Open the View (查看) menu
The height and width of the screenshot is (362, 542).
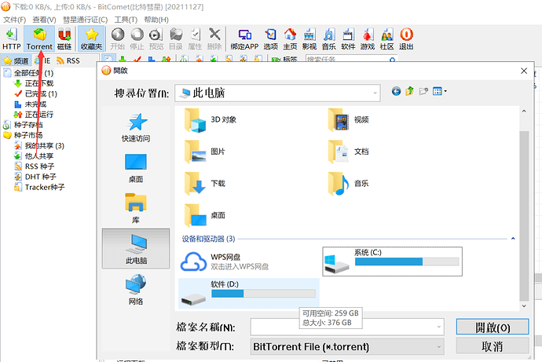point(44,20)
